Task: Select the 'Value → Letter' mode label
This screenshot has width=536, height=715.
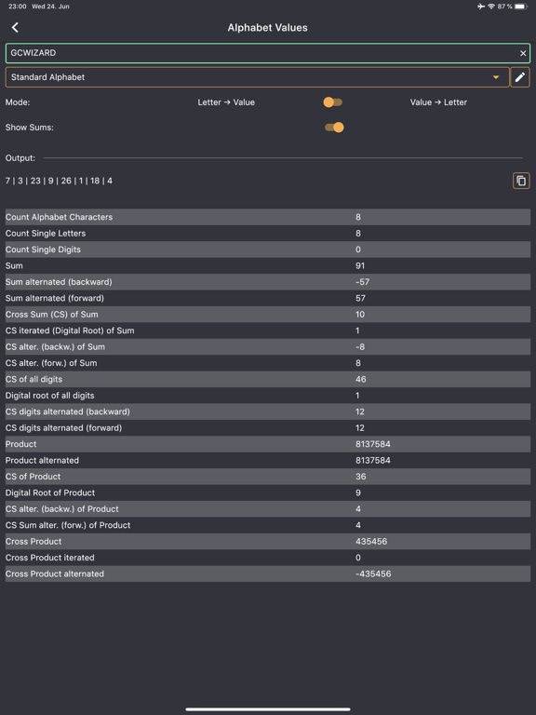Action: coord(438,102)
